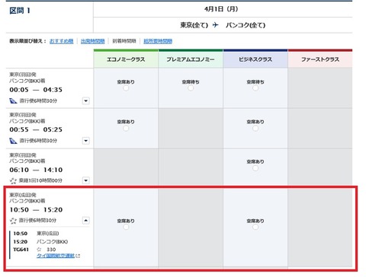The width and height of the screenshot is (366, 277).
Task: Click the ファーストクラス column header
Action: pos(320,59)
